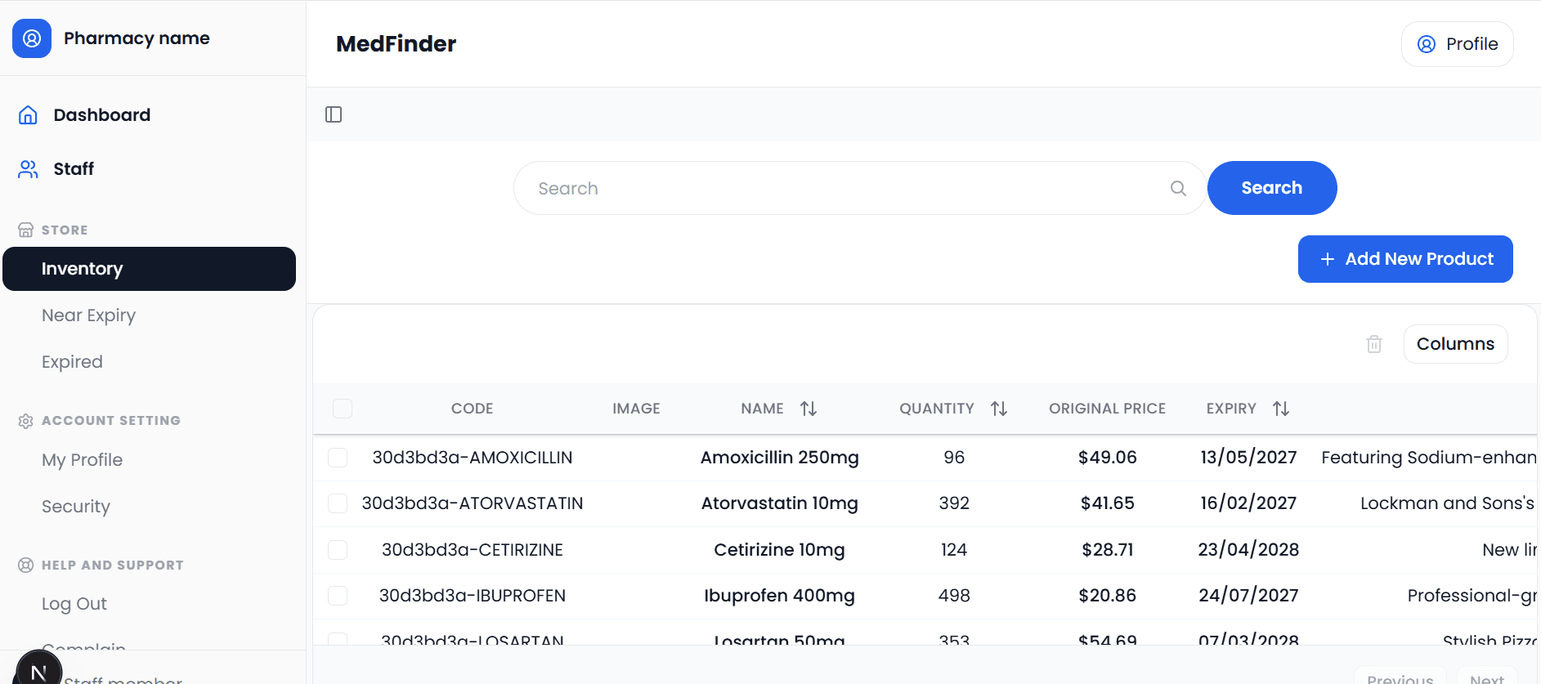This screenshot has width=1541, height=684.
Task: Sort table by Expiry arrows
Action: coord(1281,409)
